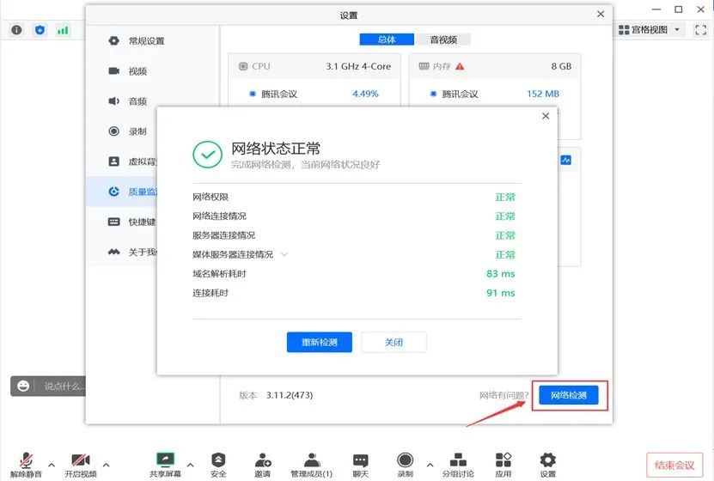Expand record options arrow beside 录制
The image size is (714, 481).
coord(430,465)
